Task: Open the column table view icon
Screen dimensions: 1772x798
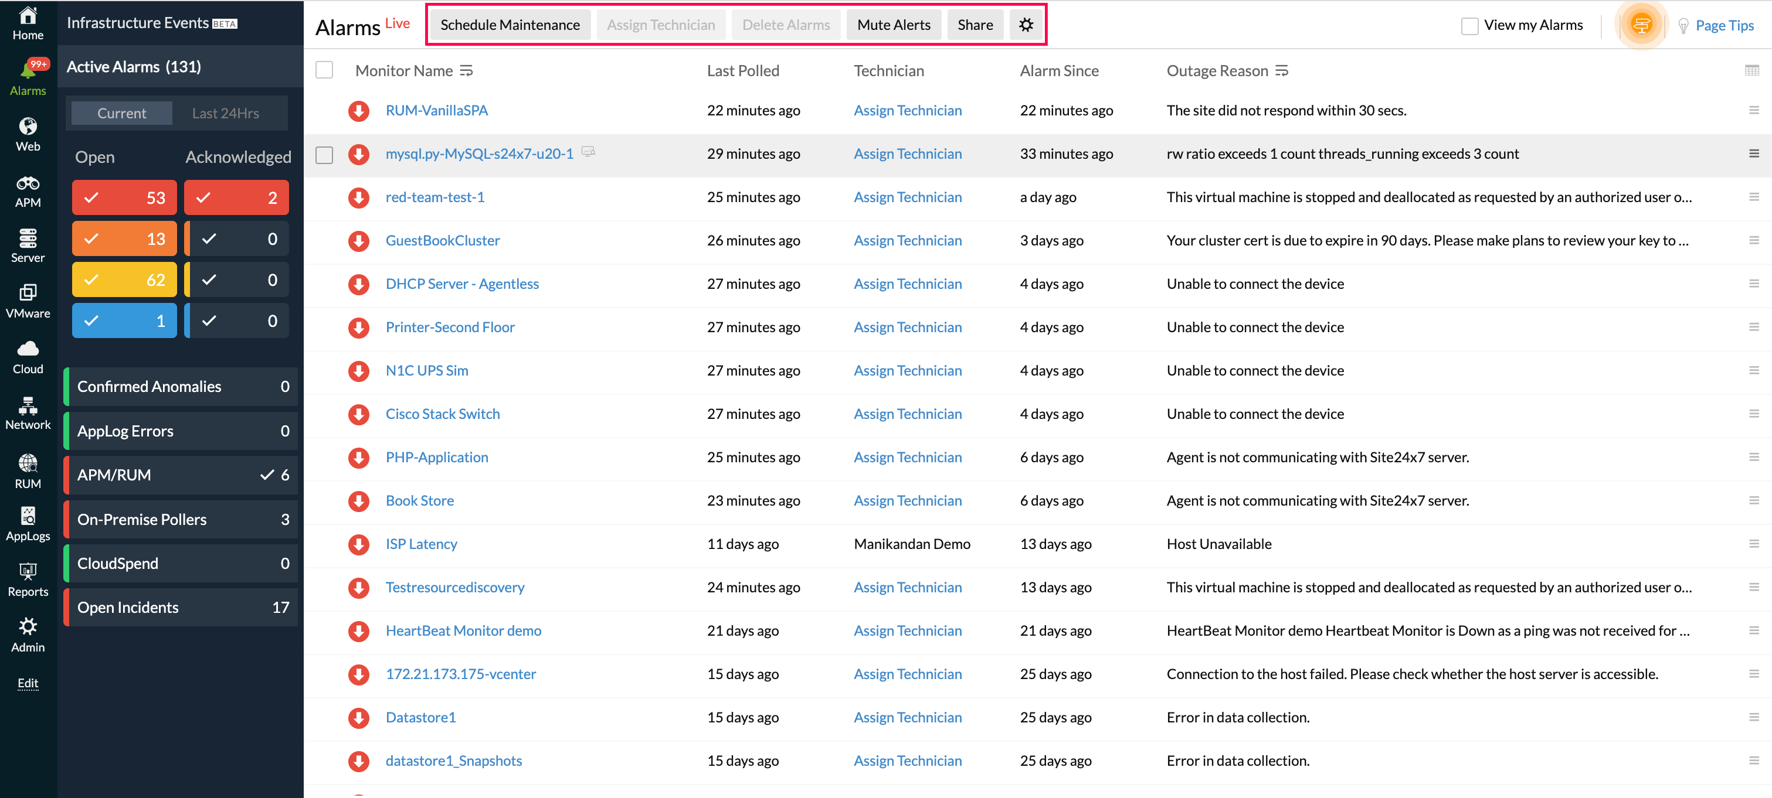Action: click(x=1751, y=70)
